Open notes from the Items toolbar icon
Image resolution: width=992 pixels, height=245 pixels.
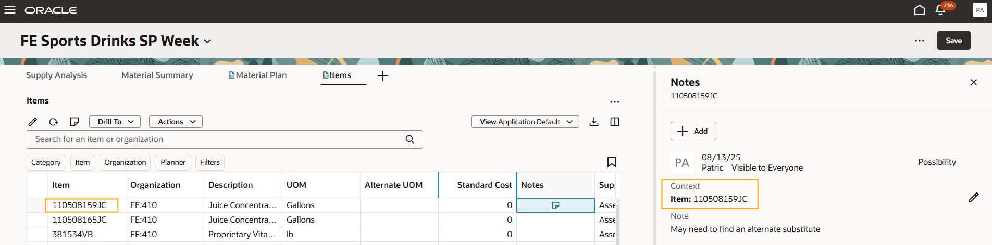[75, 122]
